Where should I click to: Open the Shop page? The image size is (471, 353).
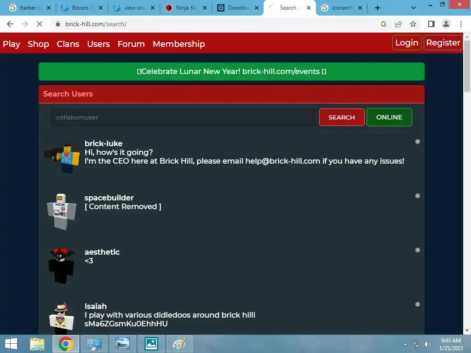(x=38, y=44)
